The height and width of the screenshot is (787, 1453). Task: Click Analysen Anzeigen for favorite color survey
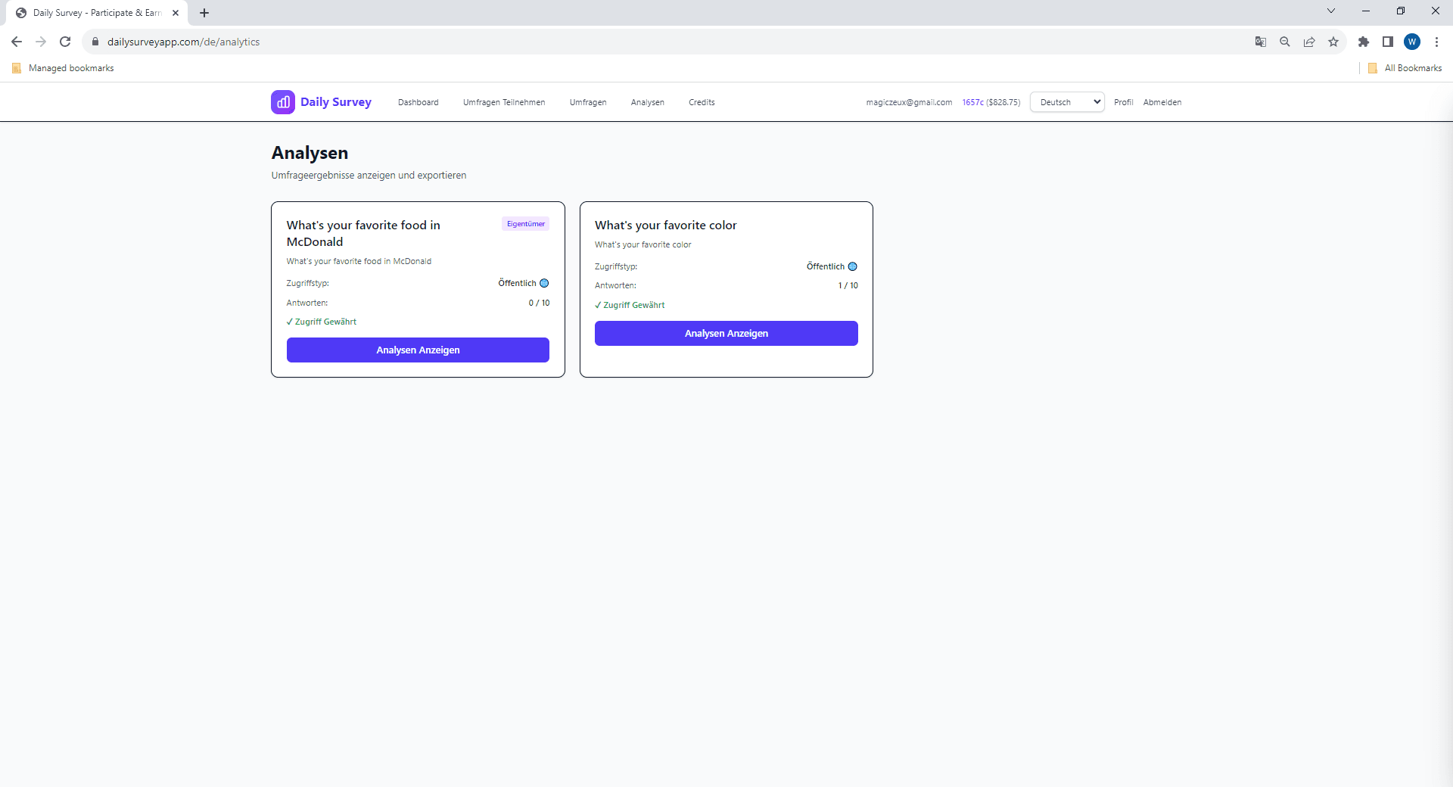tap(726, 334)
